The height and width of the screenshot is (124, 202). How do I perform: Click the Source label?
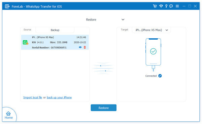(27, 30)
